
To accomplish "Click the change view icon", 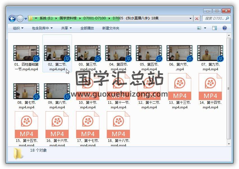I will [x=199, y=28].
